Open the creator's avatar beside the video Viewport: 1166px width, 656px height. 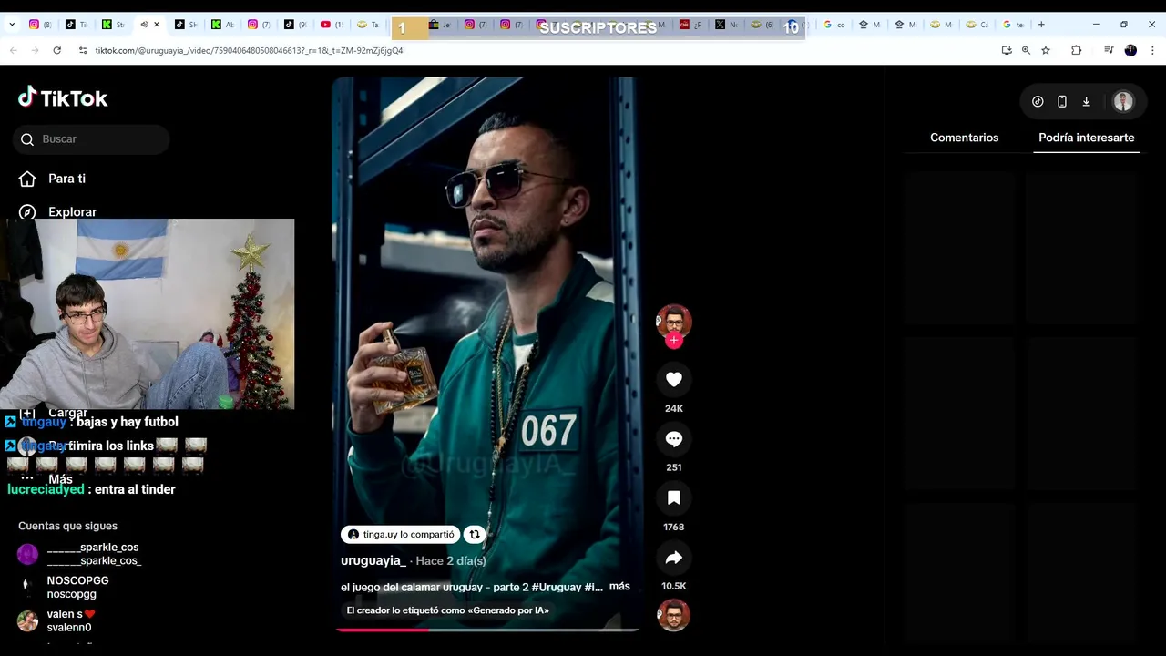pos(674,321)
